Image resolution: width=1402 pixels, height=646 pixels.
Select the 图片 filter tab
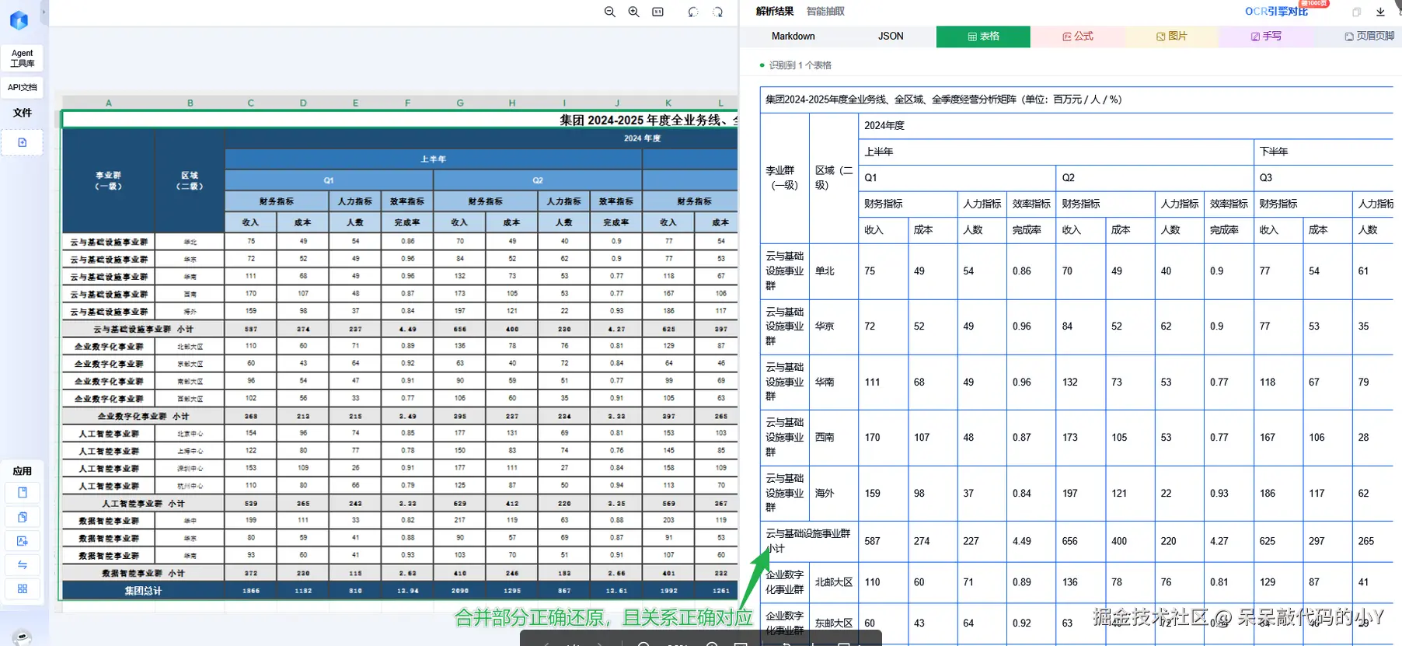point(1172,37)
